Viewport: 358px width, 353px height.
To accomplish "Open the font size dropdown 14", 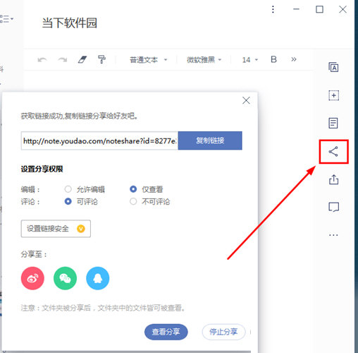I will 250,60.
